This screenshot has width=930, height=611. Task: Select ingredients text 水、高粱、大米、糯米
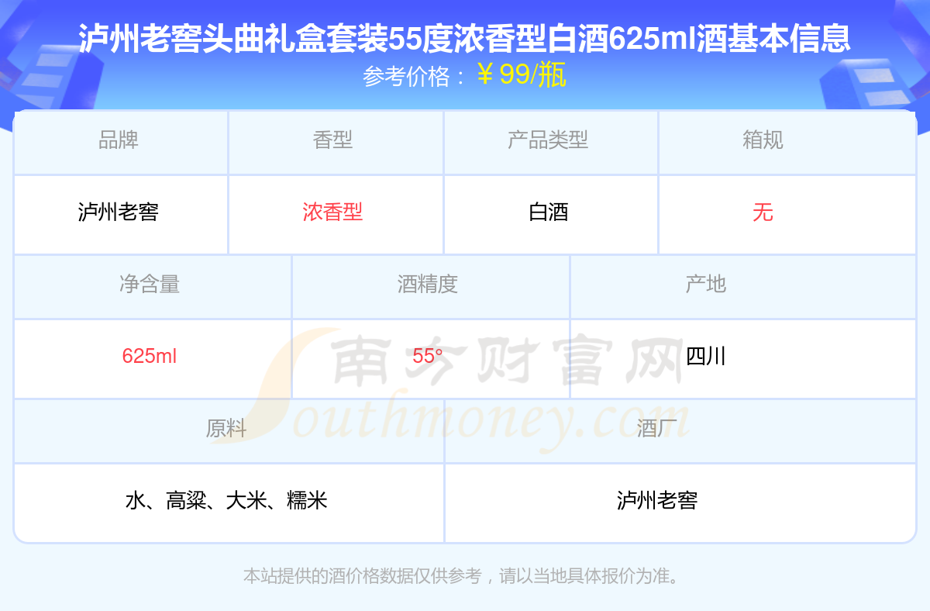pos(226,501)
